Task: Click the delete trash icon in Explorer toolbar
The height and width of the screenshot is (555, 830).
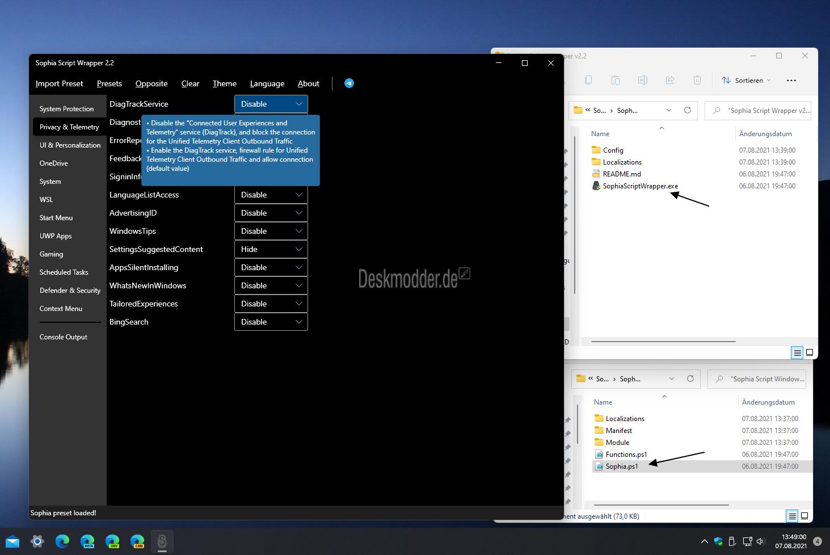Action: click(x=697, y=81)
